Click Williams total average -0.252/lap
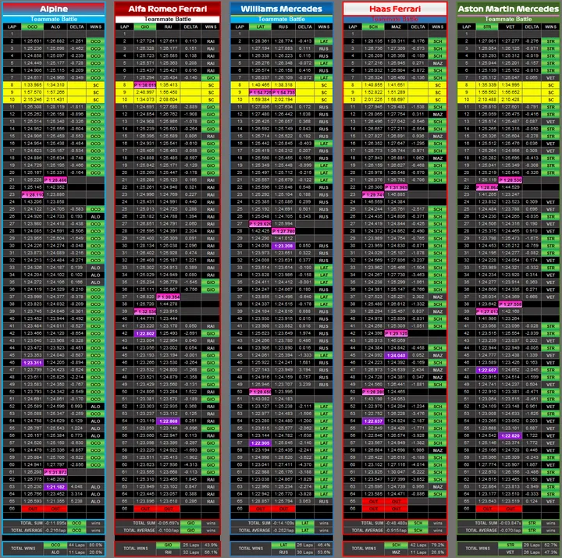This screenshot has height=558, width=562. coord(283,530)
